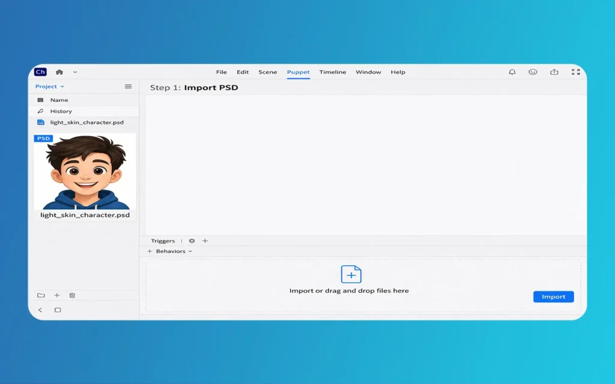Click the Home icon in the top bar
The width and height of the screenshot is (615, 384).
pos(59,72)
